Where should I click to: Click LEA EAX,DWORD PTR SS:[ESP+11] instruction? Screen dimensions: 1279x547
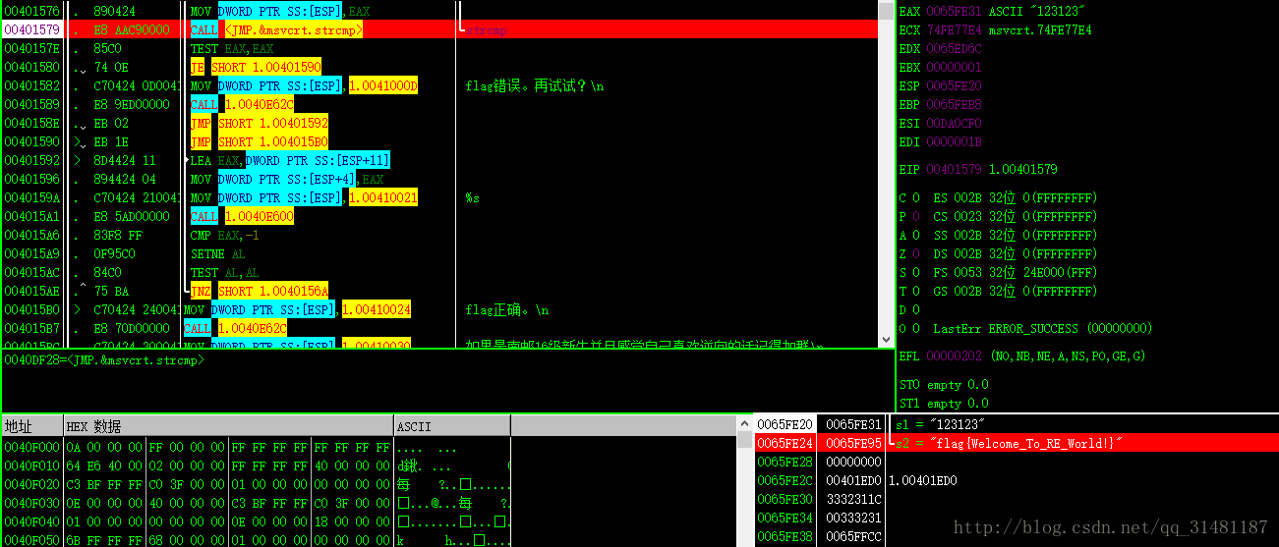click(x=290, y=161)
